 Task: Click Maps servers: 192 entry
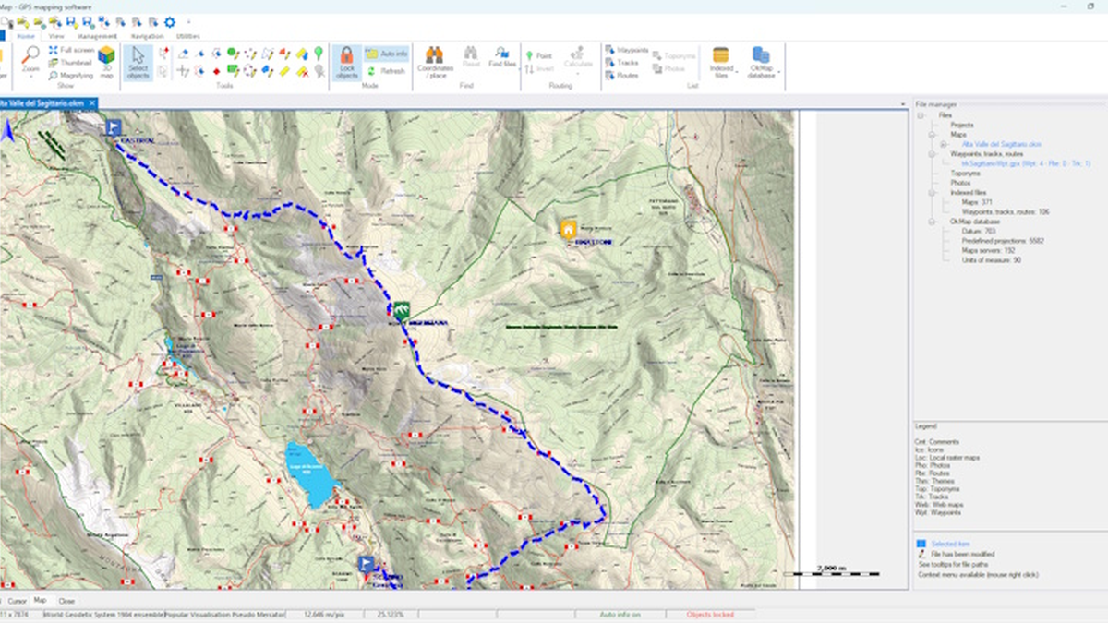click(x=988, y=250)
